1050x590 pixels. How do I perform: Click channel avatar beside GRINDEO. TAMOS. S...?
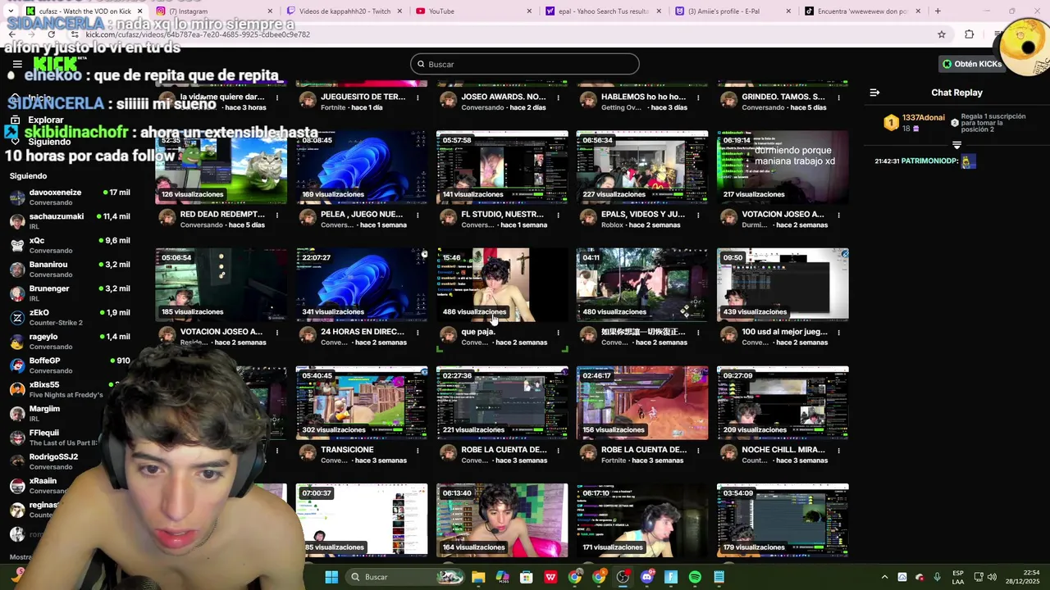pyautogui.click(x=728, y=100)
